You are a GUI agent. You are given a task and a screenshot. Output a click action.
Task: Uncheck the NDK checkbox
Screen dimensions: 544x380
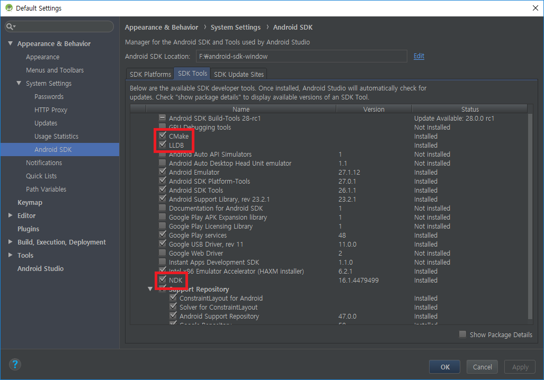pos(163,279)
